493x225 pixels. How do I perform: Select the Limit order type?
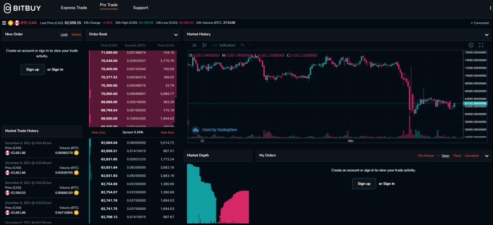[x=64, y=34]
